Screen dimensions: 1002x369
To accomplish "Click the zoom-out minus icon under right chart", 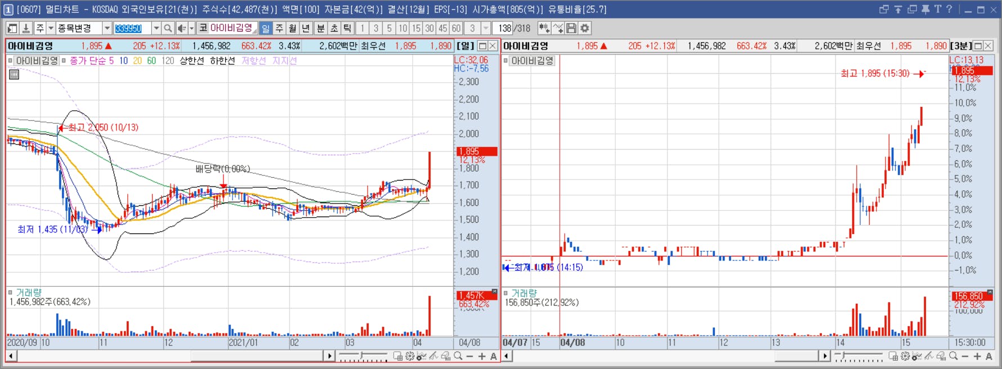I will (x=965, y=356).
